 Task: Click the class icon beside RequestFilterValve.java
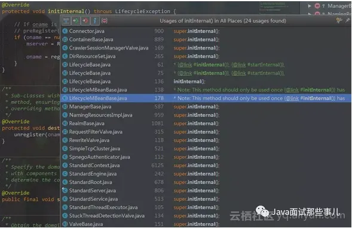(65, 132)
